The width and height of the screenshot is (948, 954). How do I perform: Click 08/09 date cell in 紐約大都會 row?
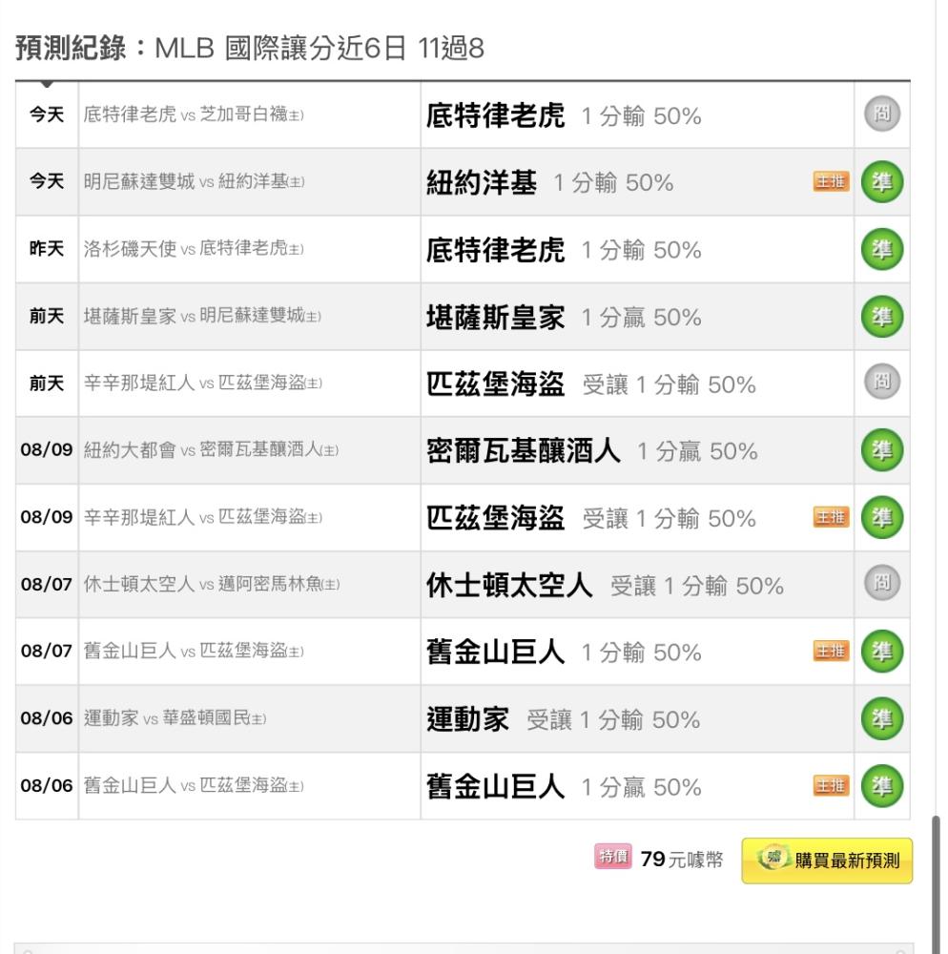[47, 449]
